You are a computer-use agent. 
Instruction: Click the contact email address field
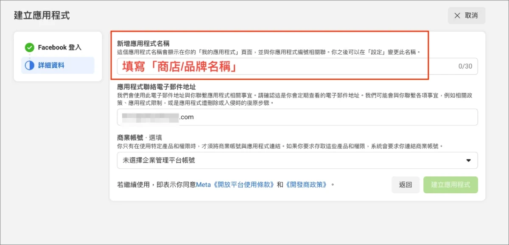(x=297, y=117)
